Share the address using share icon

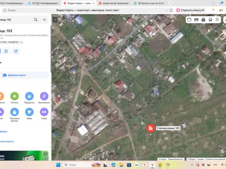16,51
